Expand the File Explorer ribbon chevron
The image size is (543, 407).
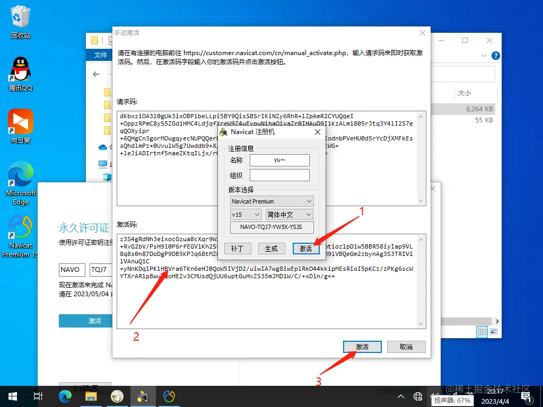484,55
